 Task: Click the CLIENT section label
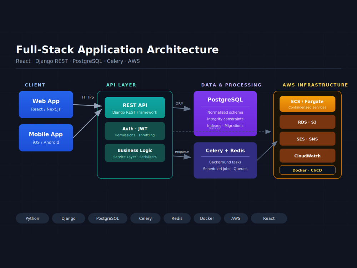pyautogui.click(x=35, y=85)
